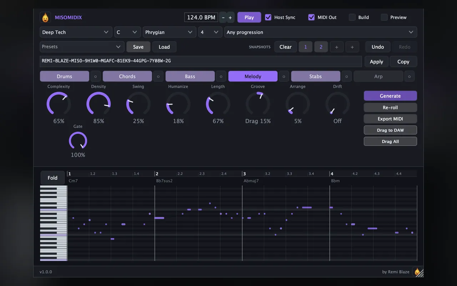
Task: Toggle the small circle button beside Drums
Action: tap(95, 77)
